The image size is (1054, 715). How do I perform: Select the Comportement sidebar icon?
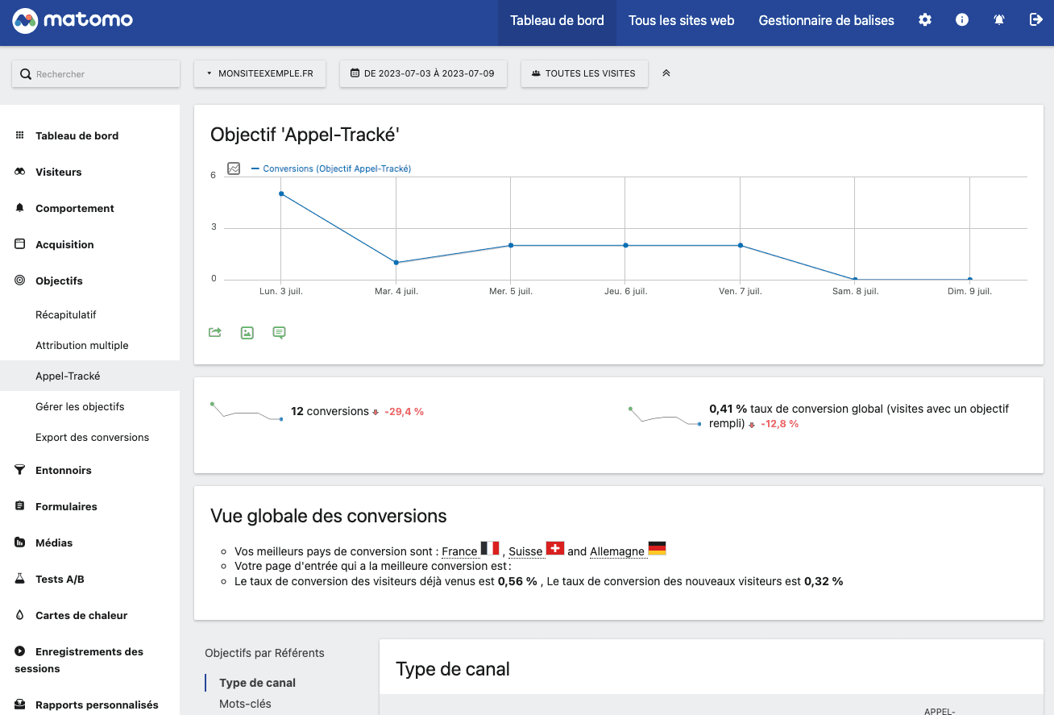(19, 208)
